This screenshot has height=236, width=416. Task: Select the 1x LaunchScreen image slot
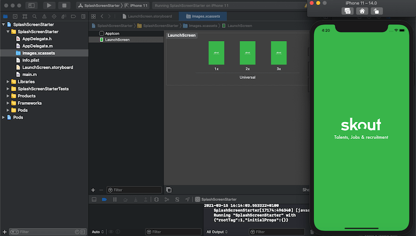click(216, 53)
